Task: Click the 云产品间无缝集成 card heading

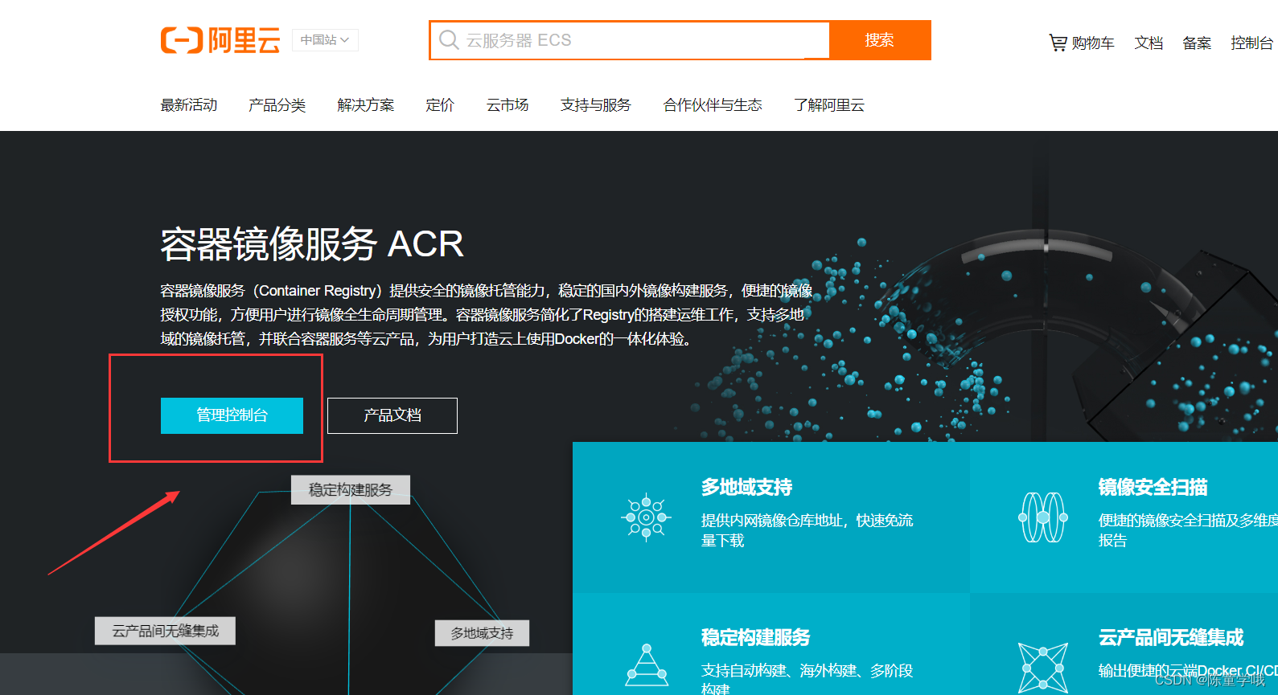Action: (1171, 638)
